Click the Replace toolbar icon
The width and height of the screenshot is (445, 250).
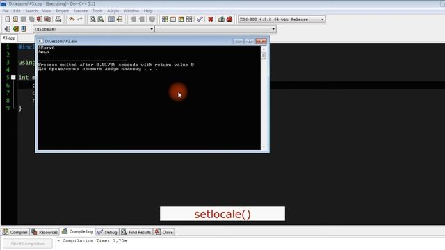point(100,19)
